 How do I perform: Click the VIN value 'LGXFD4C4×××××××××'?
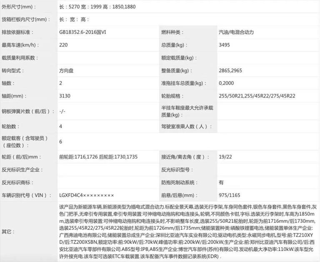coord(87,195)
